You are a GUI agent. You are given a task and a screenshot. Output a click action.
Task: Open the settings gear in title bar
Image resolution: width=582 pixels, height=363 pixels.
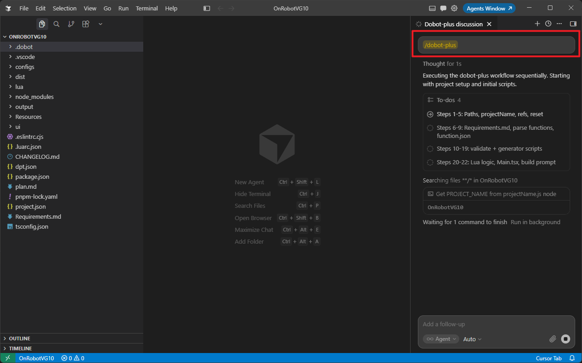coord(454,8)
